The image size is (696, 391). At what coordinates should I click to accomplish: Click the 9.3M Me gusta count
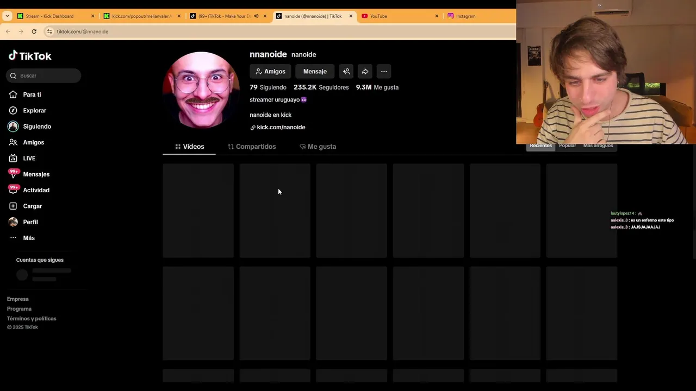(377, 87)
